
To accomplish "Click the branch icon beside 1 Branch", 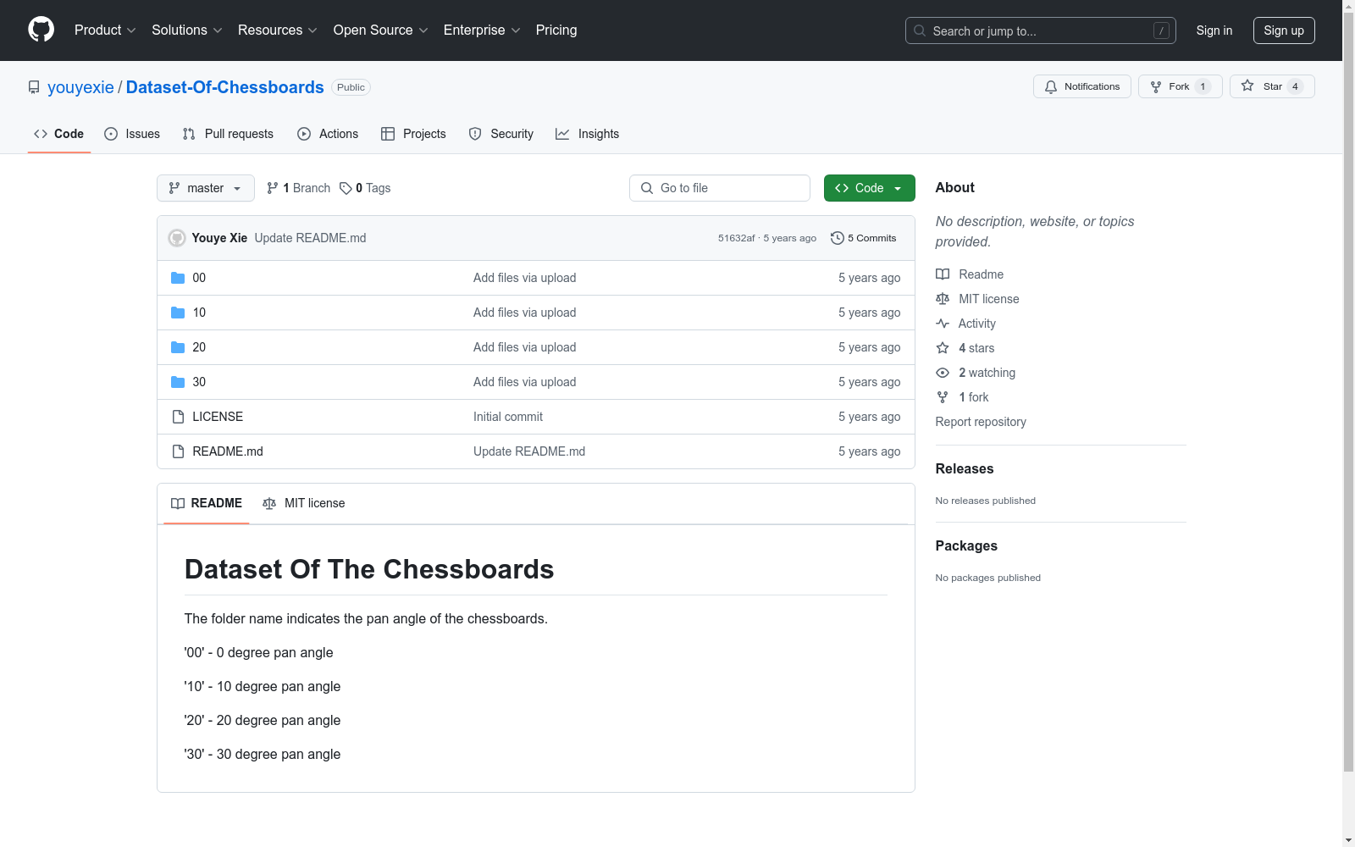I will pos(273,188).
